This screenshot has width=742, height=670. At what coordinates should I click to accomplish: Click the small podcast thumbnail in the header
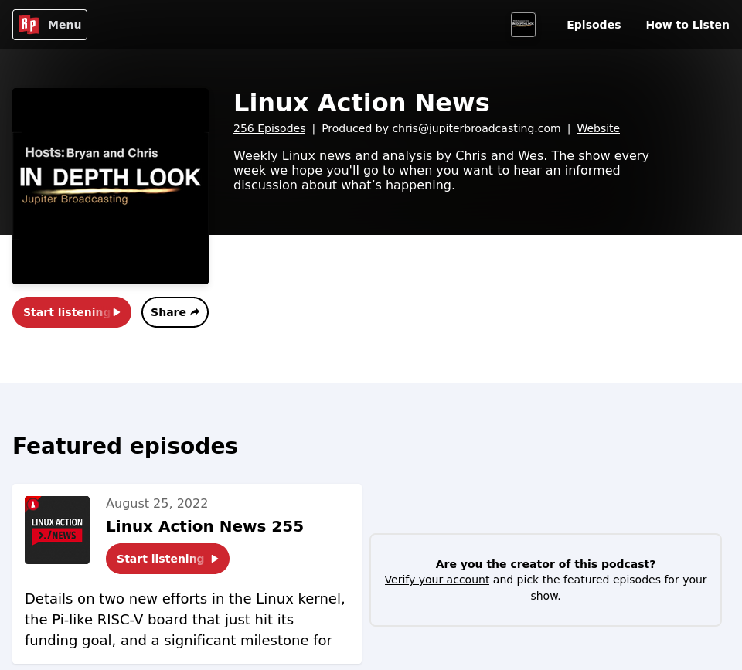pos(523,25)
